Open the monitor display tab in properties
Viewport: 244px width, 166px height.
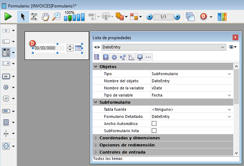140,57
